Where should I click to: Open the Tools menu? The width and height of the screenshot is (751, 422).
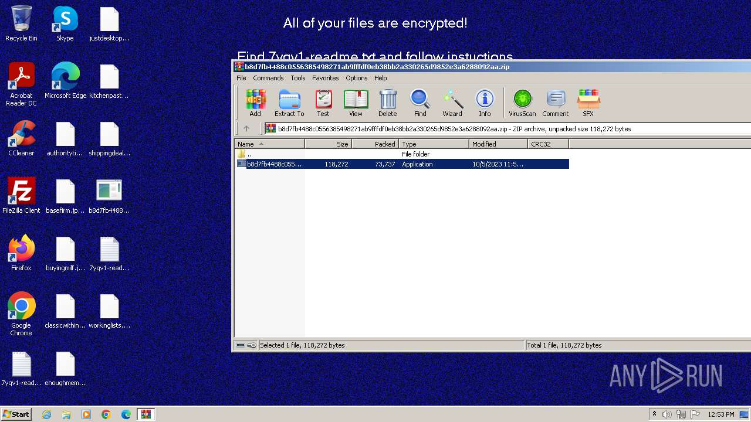point(298,78)
